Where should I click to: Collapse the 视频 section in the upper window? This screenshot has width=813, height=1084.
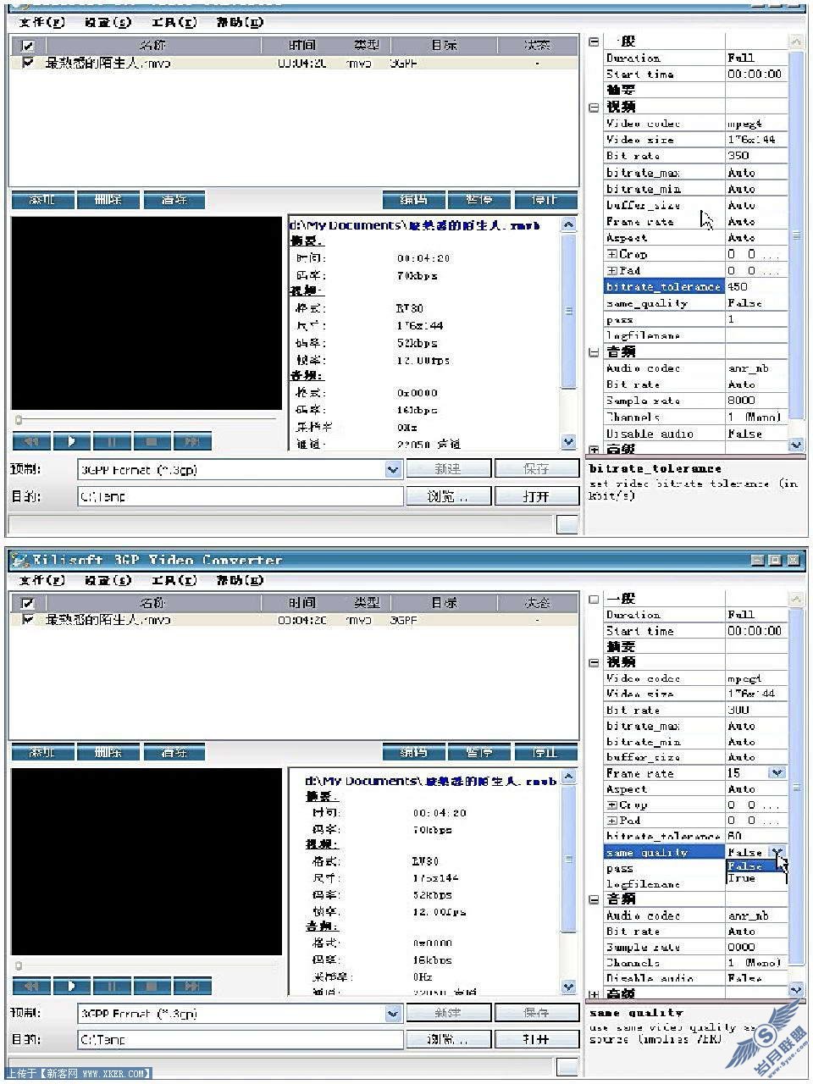(x=594, y=108)
